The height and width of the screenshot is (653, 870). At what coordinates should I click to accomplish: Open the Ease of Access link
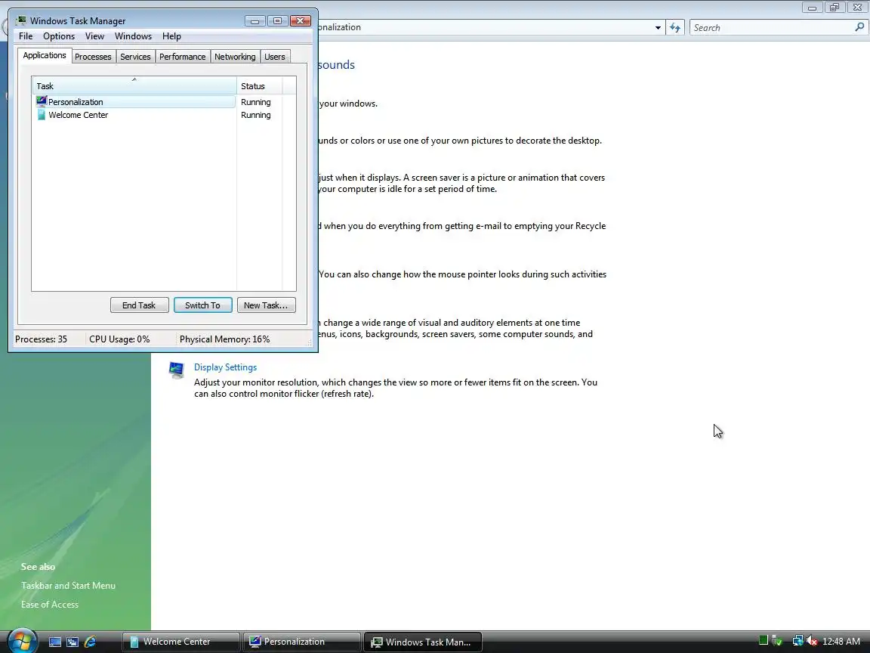[x=50, y=604]
